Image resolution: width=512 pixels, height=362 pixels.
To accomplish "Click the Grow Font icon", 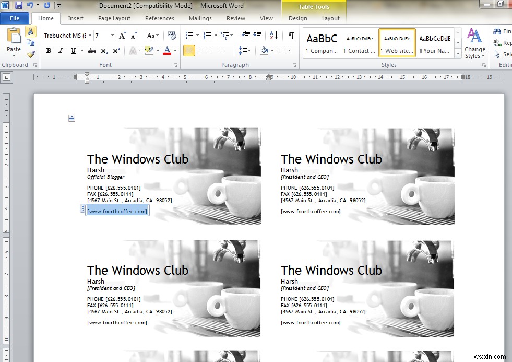I will tap(121, 36).
